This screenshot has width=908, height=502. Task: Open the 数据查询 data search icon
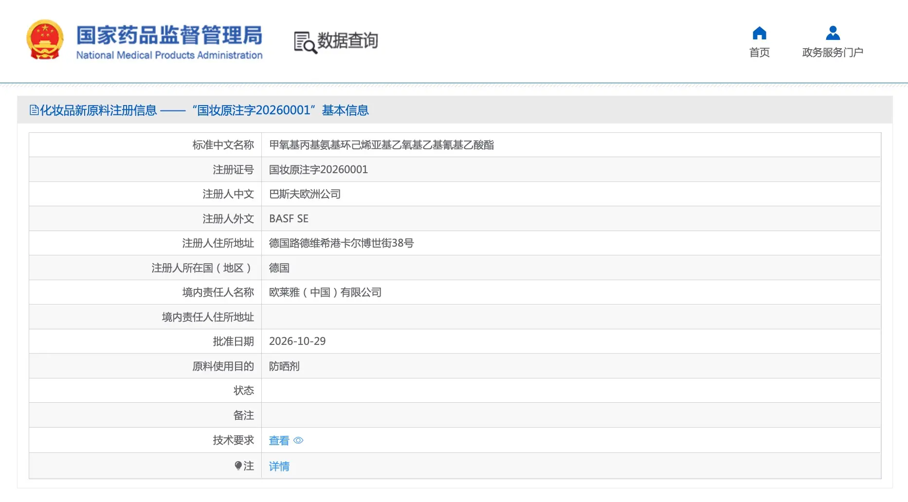tap(305, 42)
